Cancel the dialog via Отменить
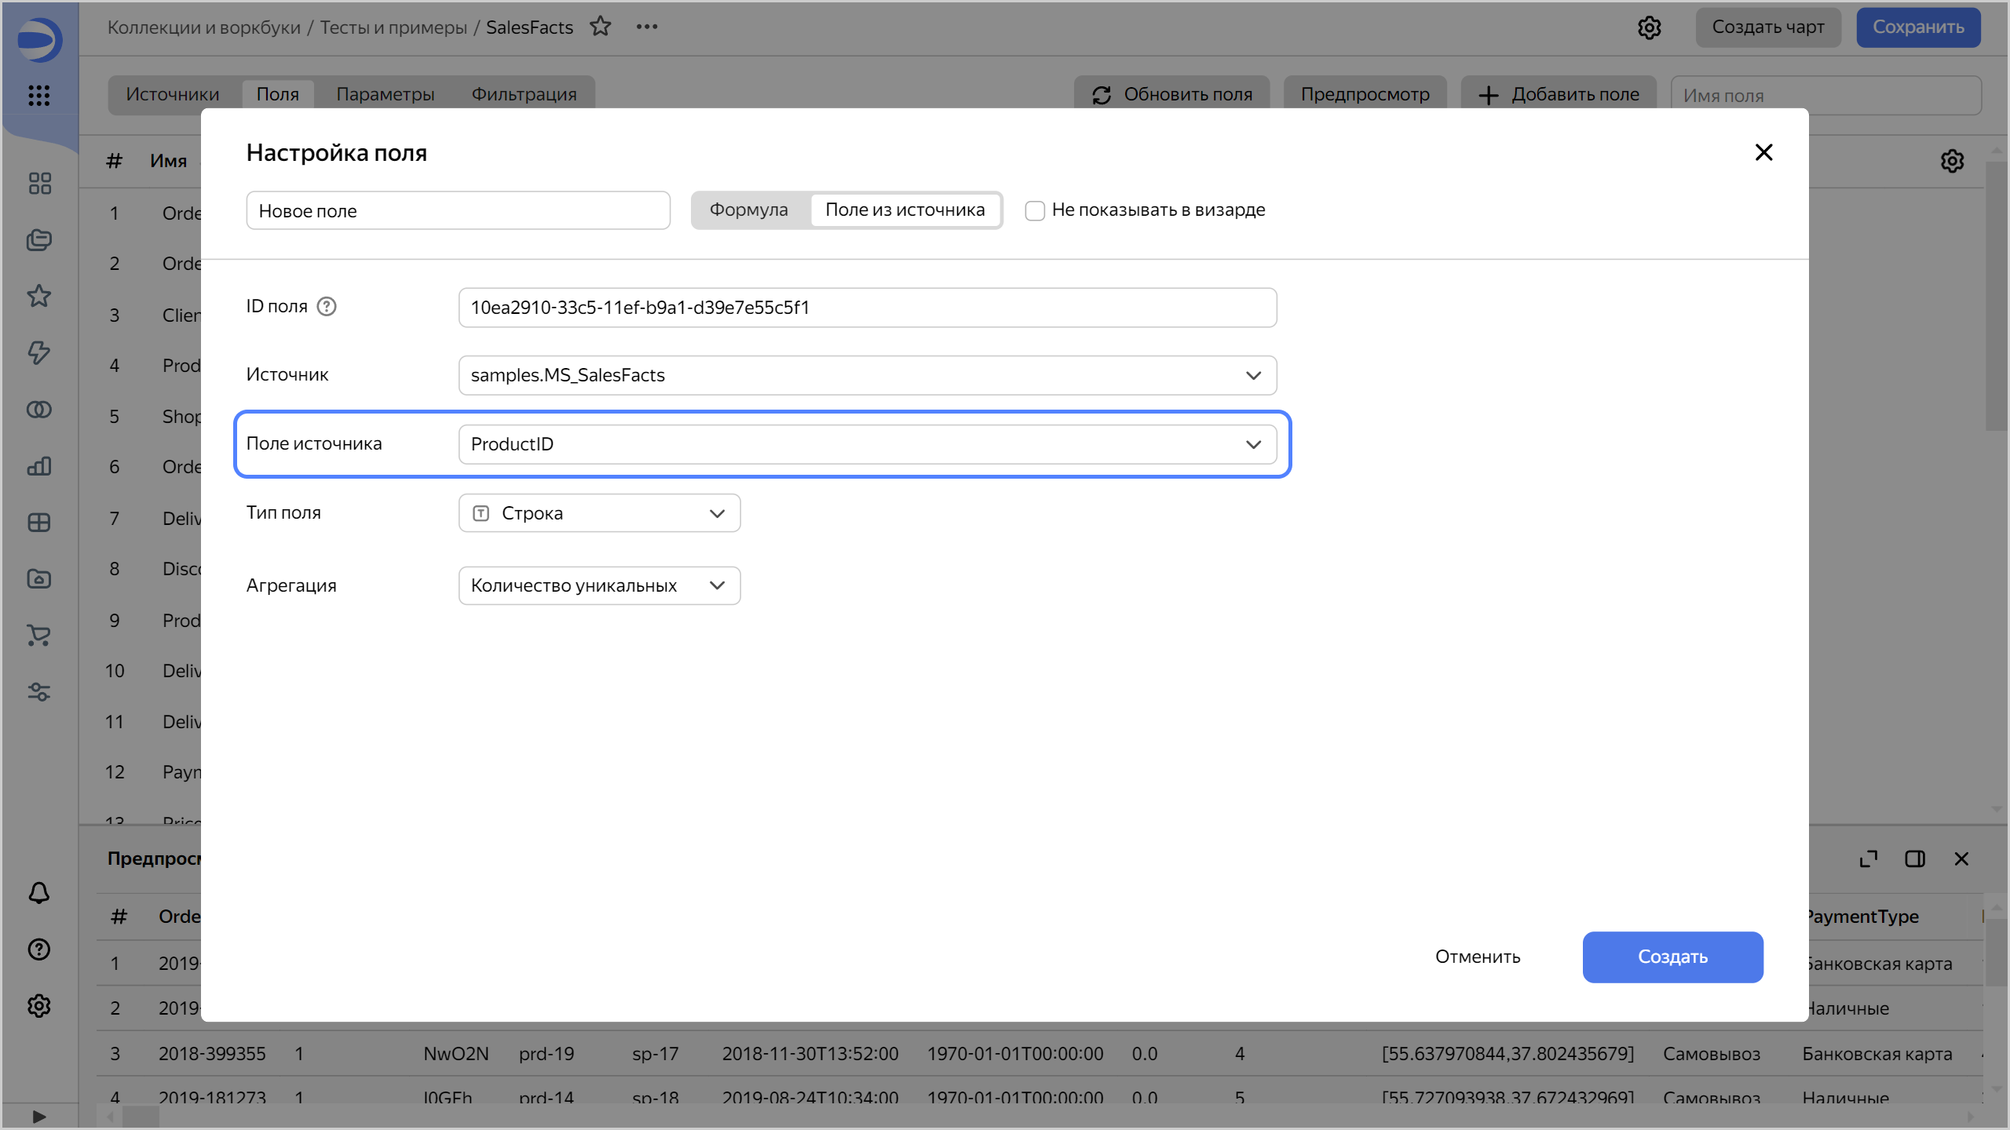This screenshot has height=1130, width=2010. click(x=1477, y=957)
